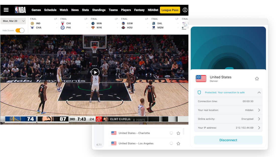Click the League Pass button

(170, 10)
